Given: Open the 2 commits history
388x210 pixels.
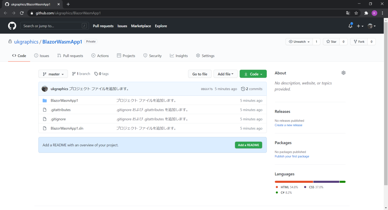Looking at the screenshot, I should 252,89.
